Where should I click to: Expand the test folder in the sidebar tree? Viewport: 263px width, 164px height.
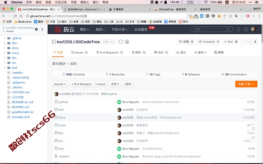(5, 68)
